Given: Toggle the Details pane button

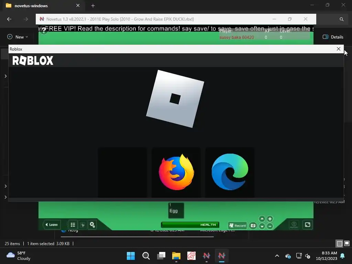Looking at the screenshot, I should coord(333,37).
